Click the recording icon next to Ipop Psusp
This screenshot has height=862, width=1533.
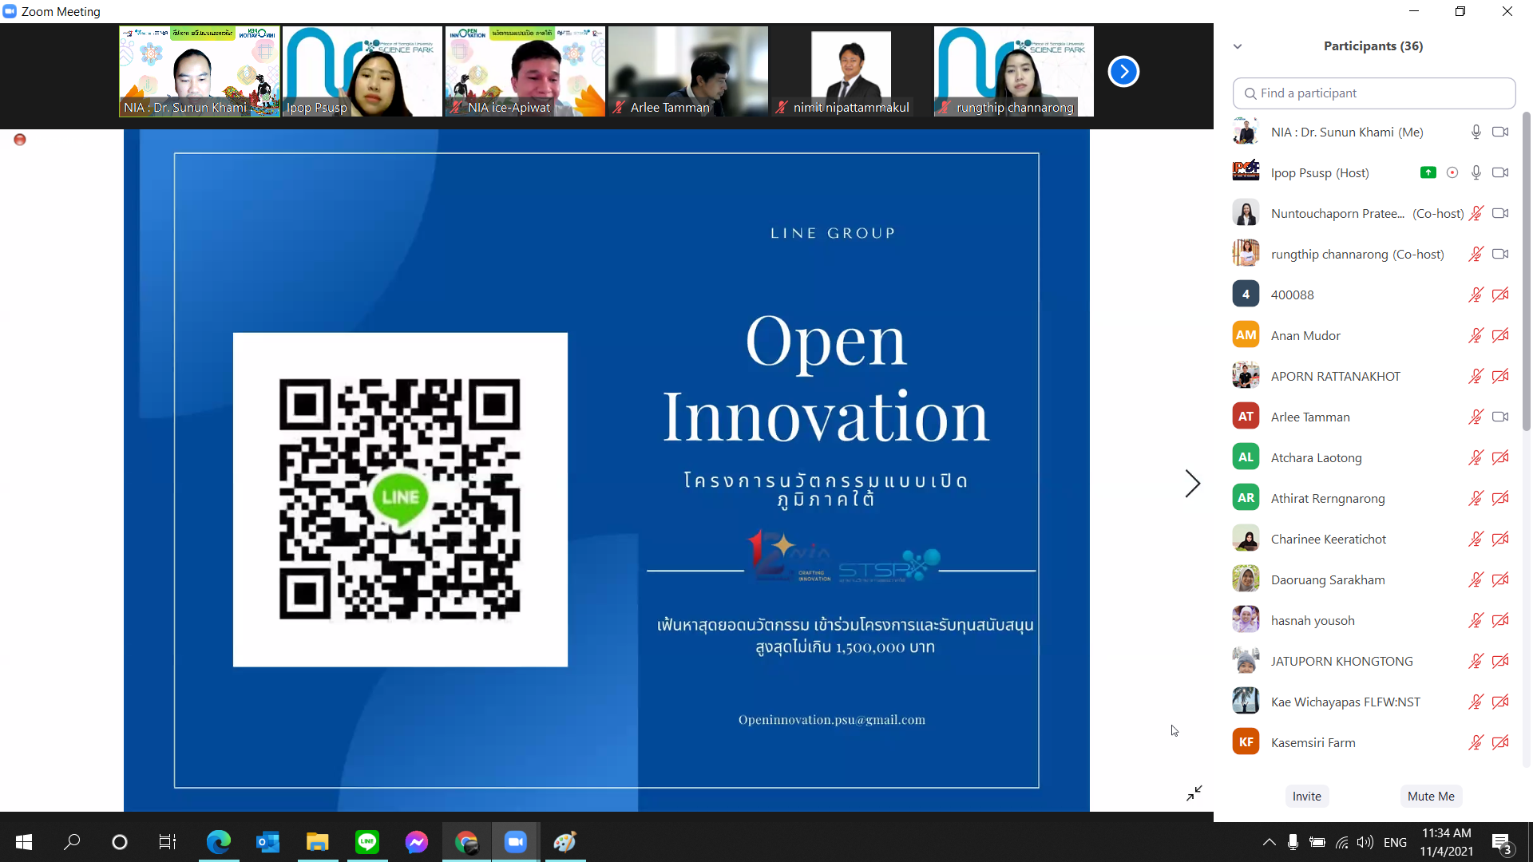1452,172
